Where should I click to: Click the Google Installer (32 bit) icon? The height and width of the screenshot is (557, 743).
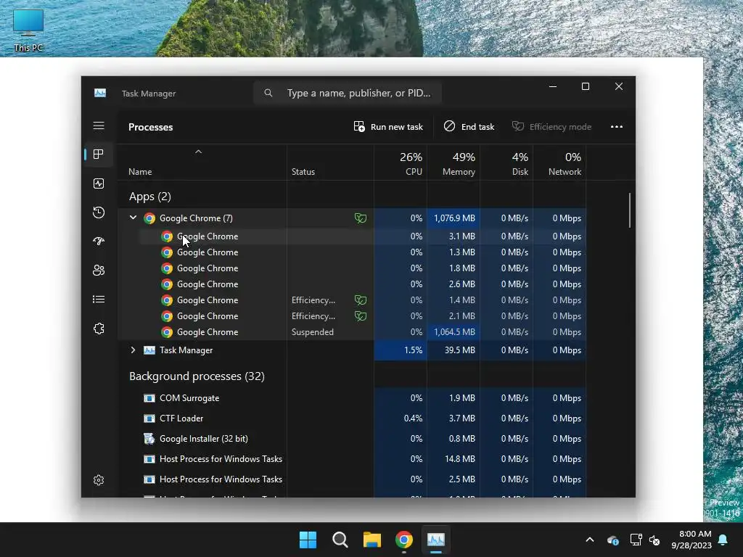[x=149, y=439]
